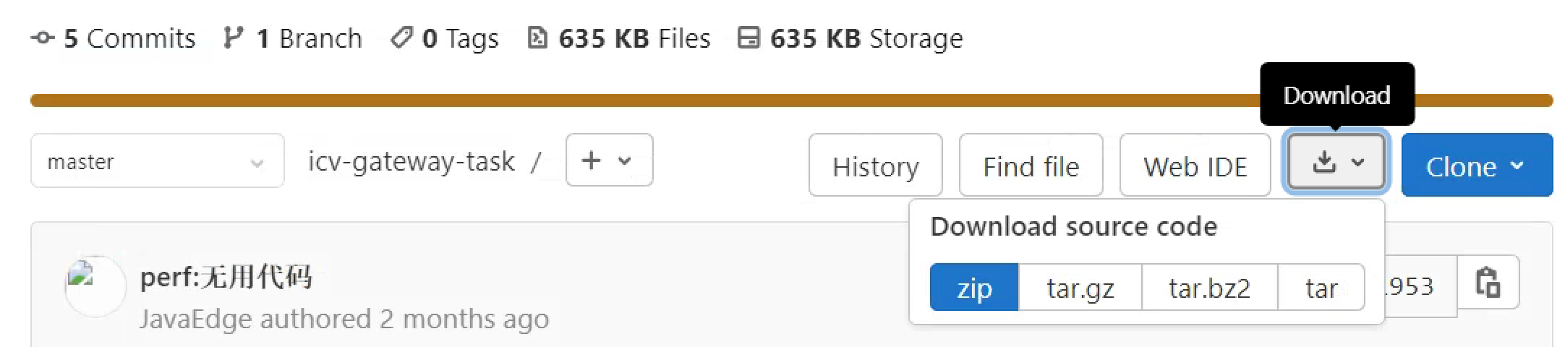Pick the plain tar download option
This screenshot has width=1565, height=347.
click(1321, 288)
